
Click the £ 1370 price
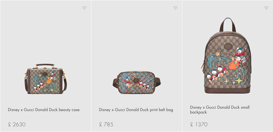click(198, 124)
